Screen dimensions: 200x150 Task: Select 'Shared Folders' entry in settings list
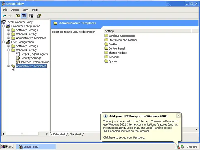(117, 53)
